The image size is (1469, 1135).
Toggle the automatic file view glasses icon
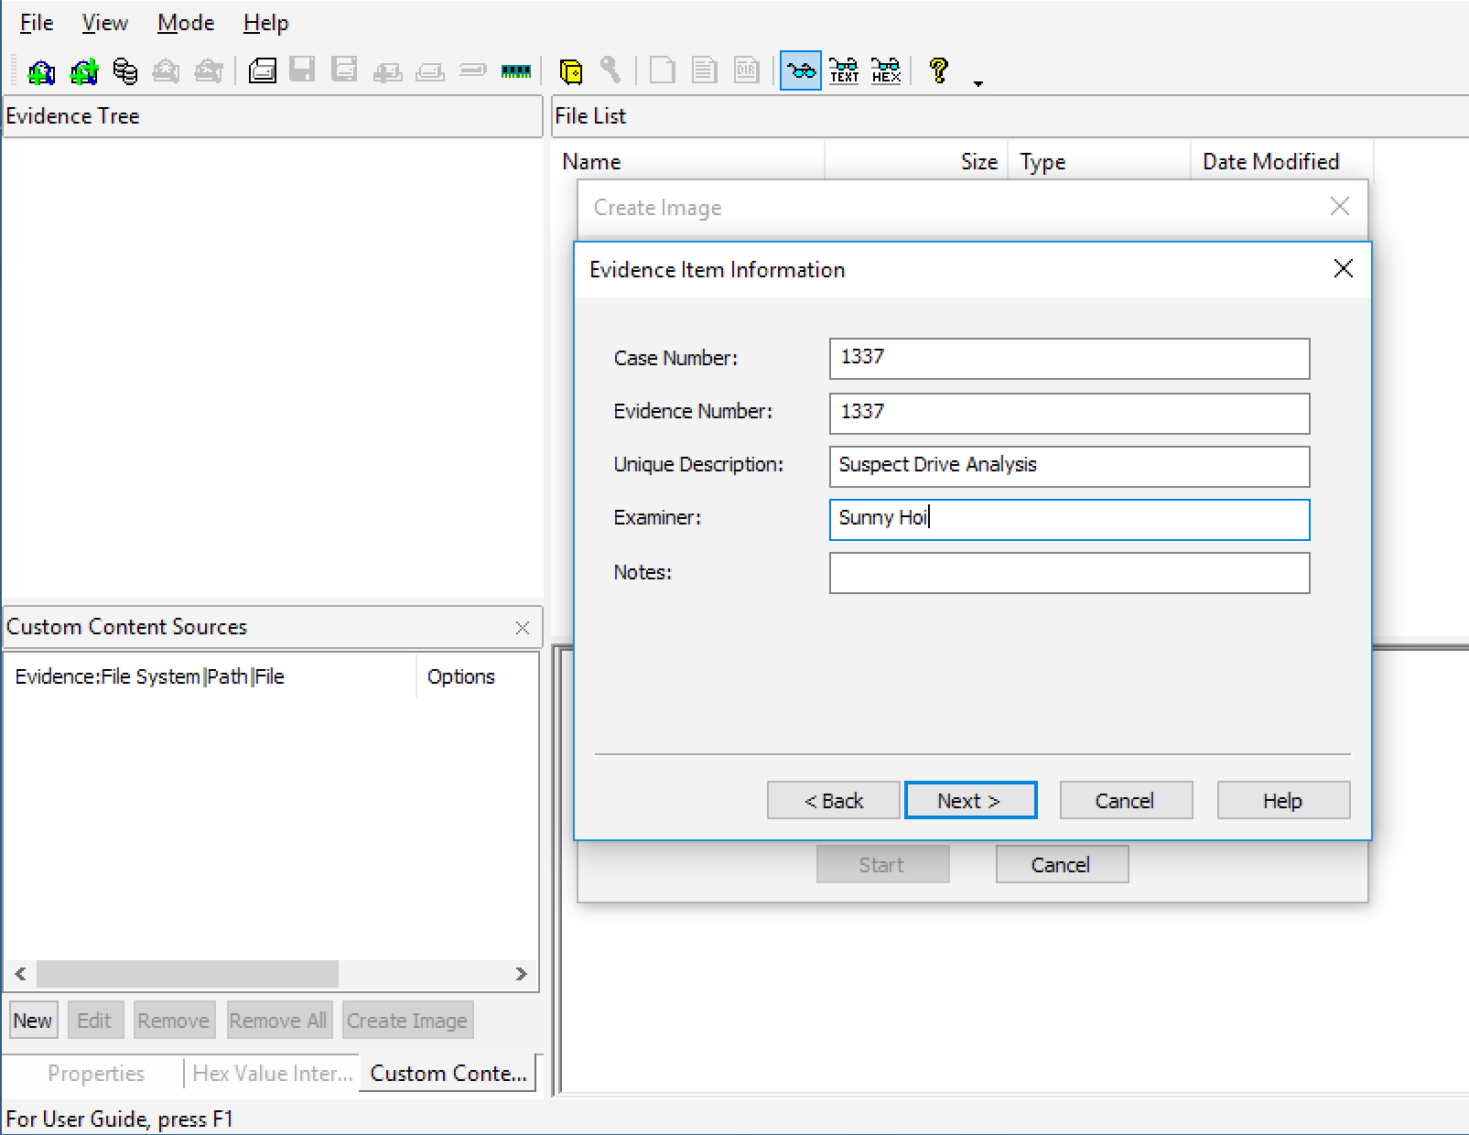801,71
